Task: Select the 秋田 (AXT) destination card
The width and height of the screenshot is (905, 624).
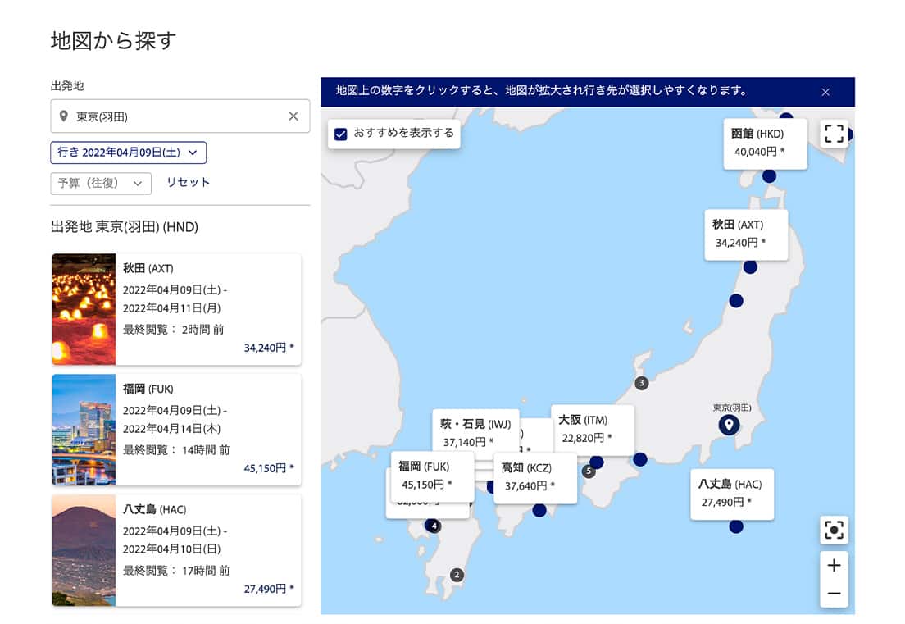Action: coord(176,309)
